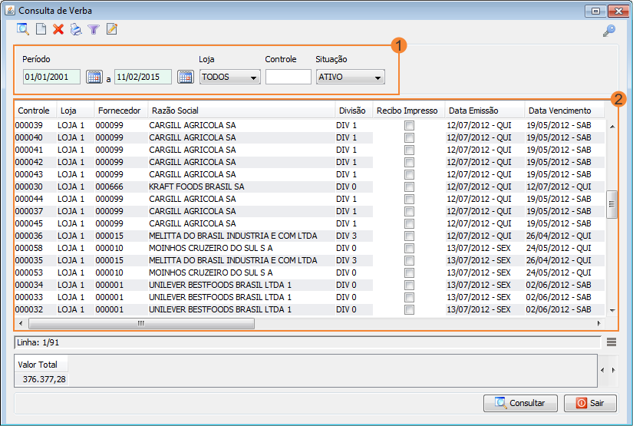The height and width of the screenshot is (426, 633).
Task: Toggle Recibo Impresso for control 000030
Action: pos(409,187)
